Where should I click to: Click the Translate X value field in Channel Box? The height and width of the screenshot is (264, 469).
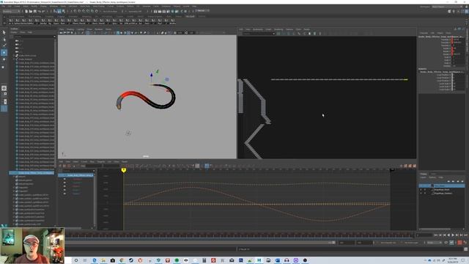pos(458,40)
